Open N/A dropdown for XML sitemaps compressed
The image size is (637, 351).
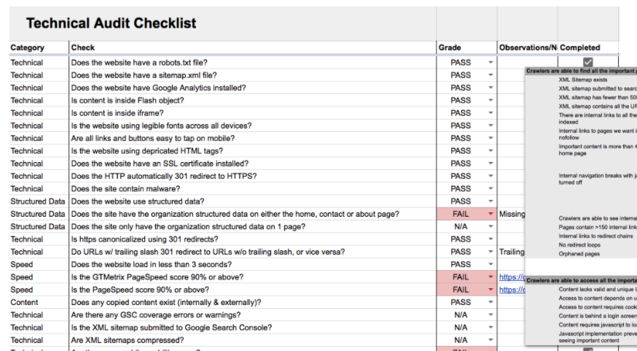pyautogui.click(x=491, y=340)
